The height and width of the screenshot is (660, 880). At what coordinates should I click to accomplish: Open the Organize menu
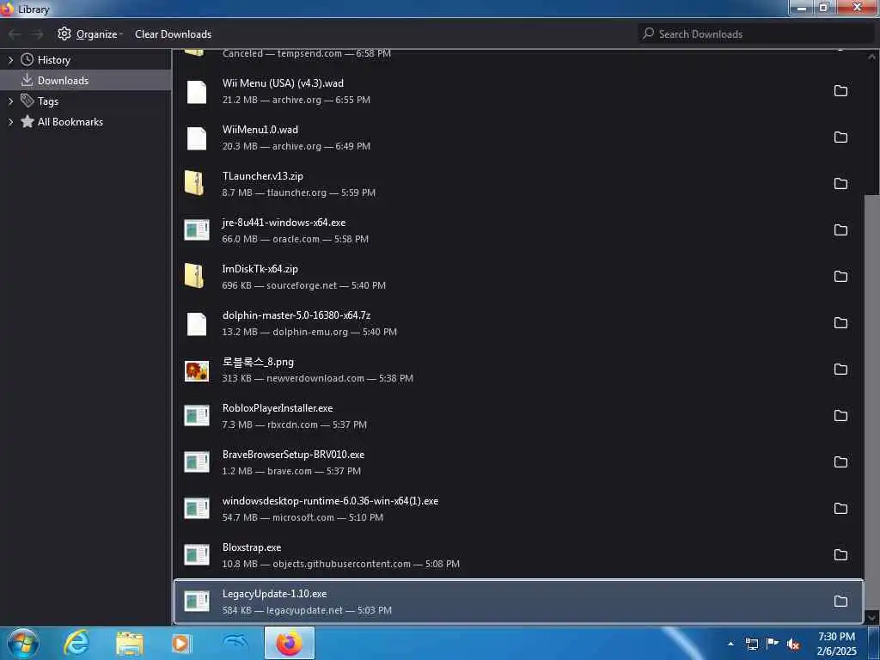point(89,34)
